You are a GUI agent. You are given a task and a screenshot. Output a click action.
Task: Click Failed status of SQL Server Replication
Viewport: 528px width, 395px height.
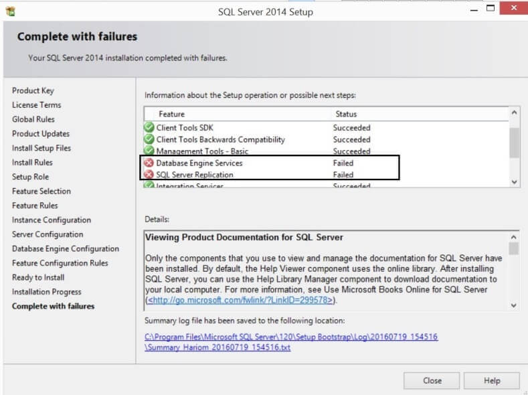(x=343, y=175)
